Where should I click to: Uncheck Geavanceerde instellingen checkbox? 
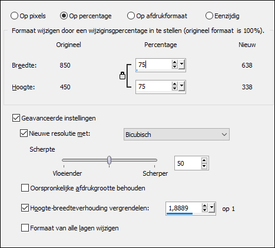16,118
